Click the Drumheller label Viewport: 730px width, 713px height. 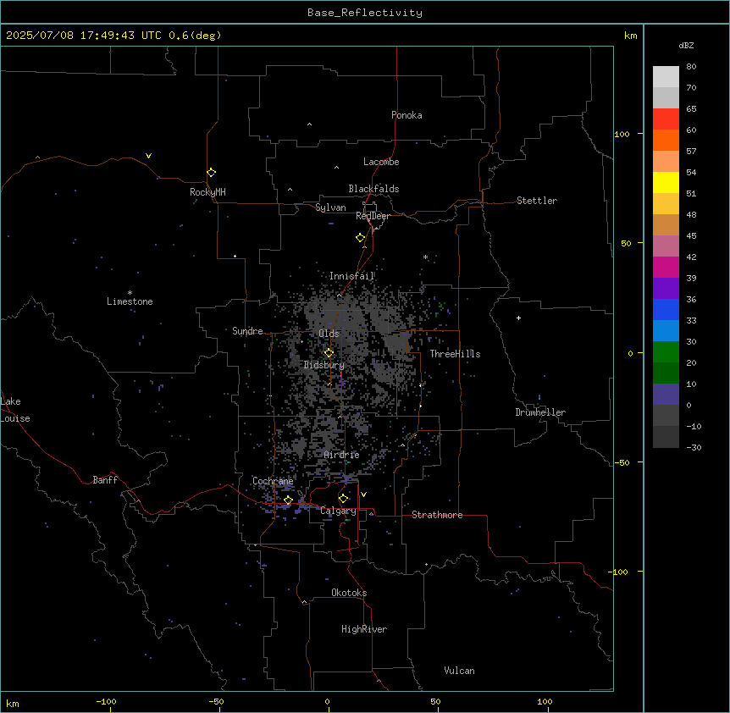pos(540,412)
